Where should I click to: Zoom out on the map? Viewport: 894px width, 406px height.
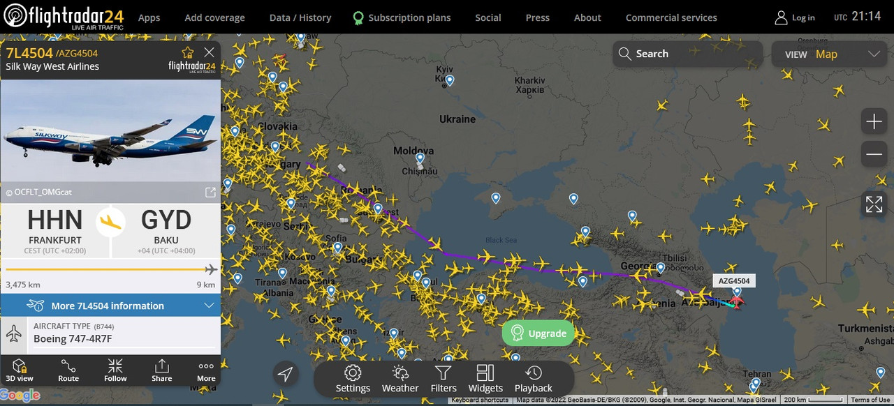click(874, 154)
